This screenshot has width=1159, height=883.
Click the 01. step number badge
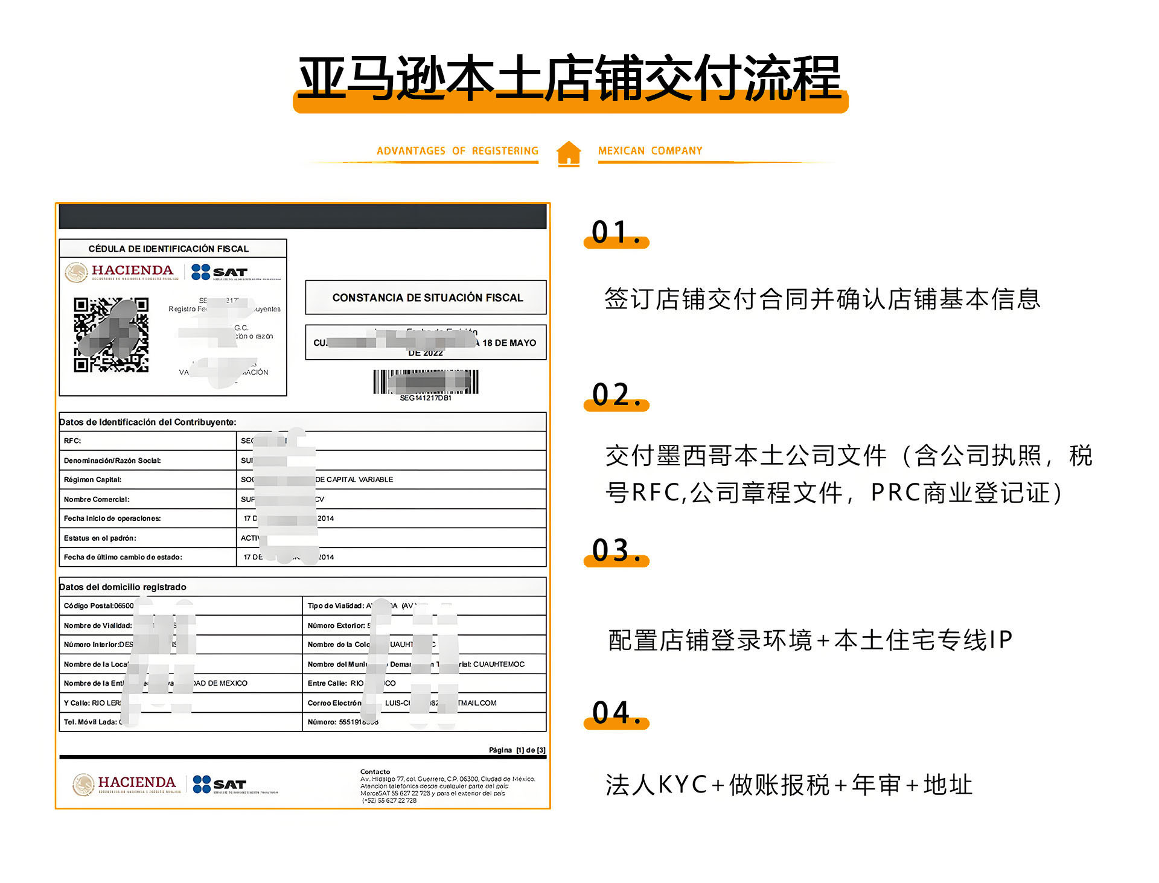616,233
